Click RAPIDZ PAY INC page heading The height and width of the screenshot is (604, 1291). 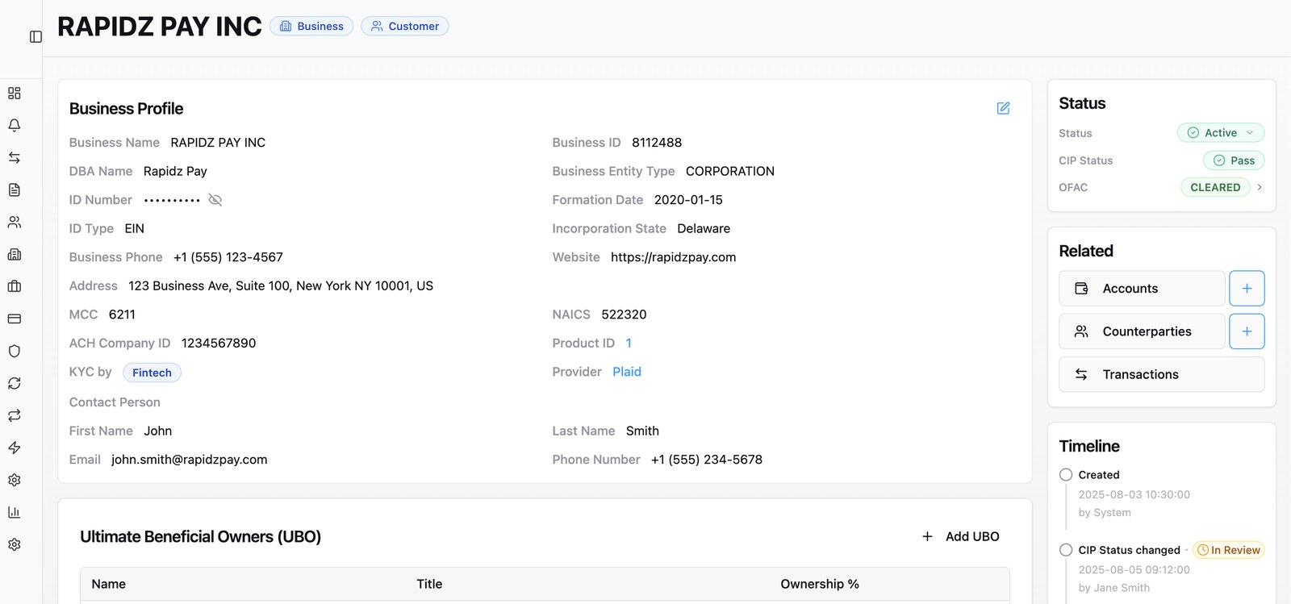[x=160, y=27]
